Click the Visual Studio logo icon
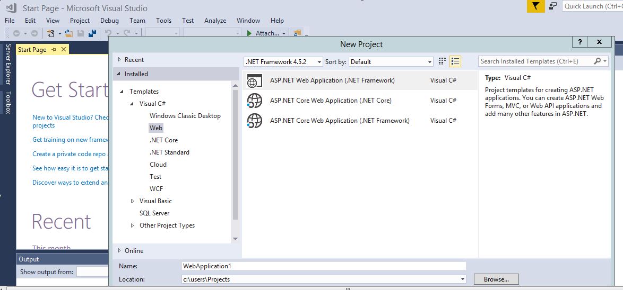 (x=11, y=7)
